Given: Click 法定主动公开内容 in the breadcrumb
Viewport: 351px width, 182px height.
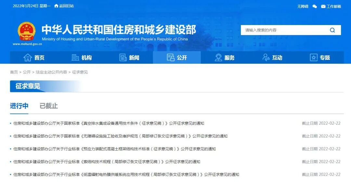Looking at the screenshot, I should click(51, 72).
